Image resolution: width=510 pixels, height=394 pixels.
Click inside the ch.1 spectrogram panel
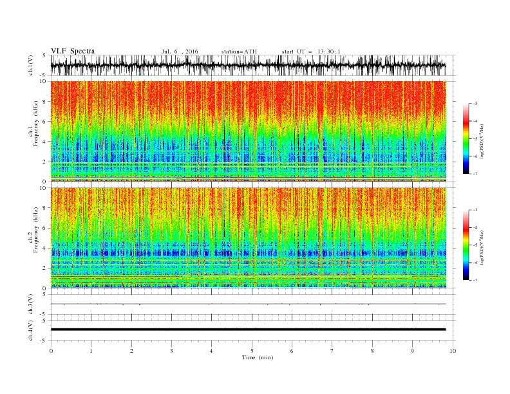(249, 131)
